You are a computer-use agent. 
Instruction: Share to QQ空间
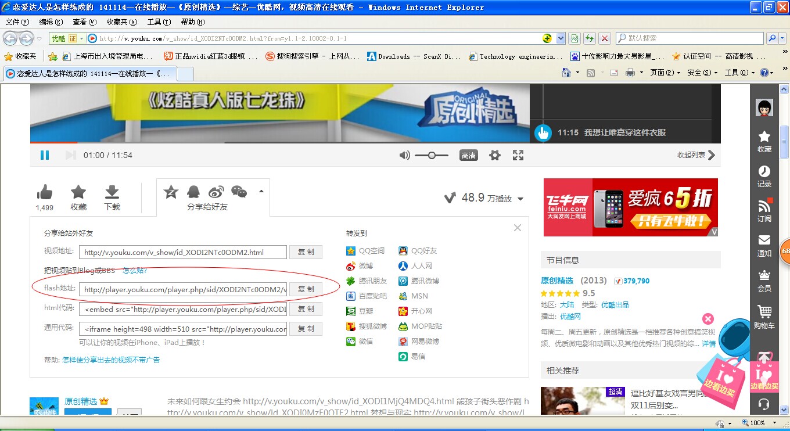(x=365, y=251)
